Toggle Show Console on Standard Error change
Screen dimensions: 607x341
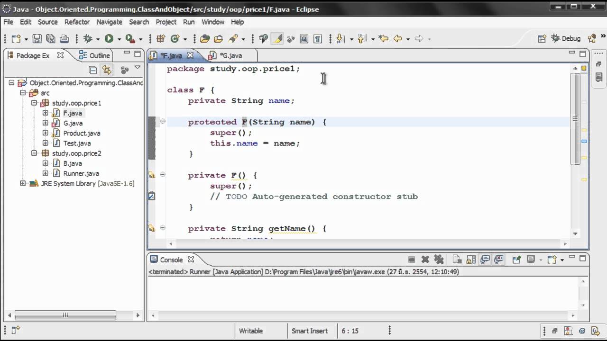[499, 260]
